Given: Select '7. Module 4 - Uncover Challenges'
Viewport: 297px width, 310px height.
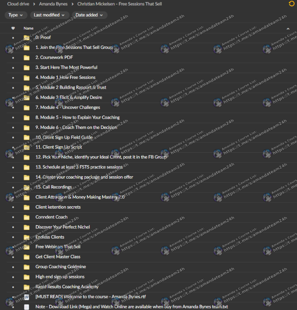Looking at the screenshot, I should pyautogui.click(x=68, y=107).
